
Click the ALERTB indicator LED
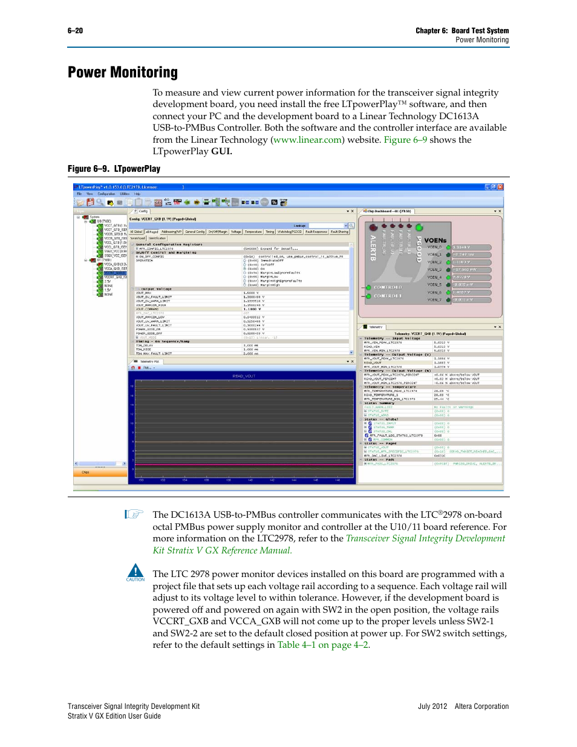[x=373, y=227]
